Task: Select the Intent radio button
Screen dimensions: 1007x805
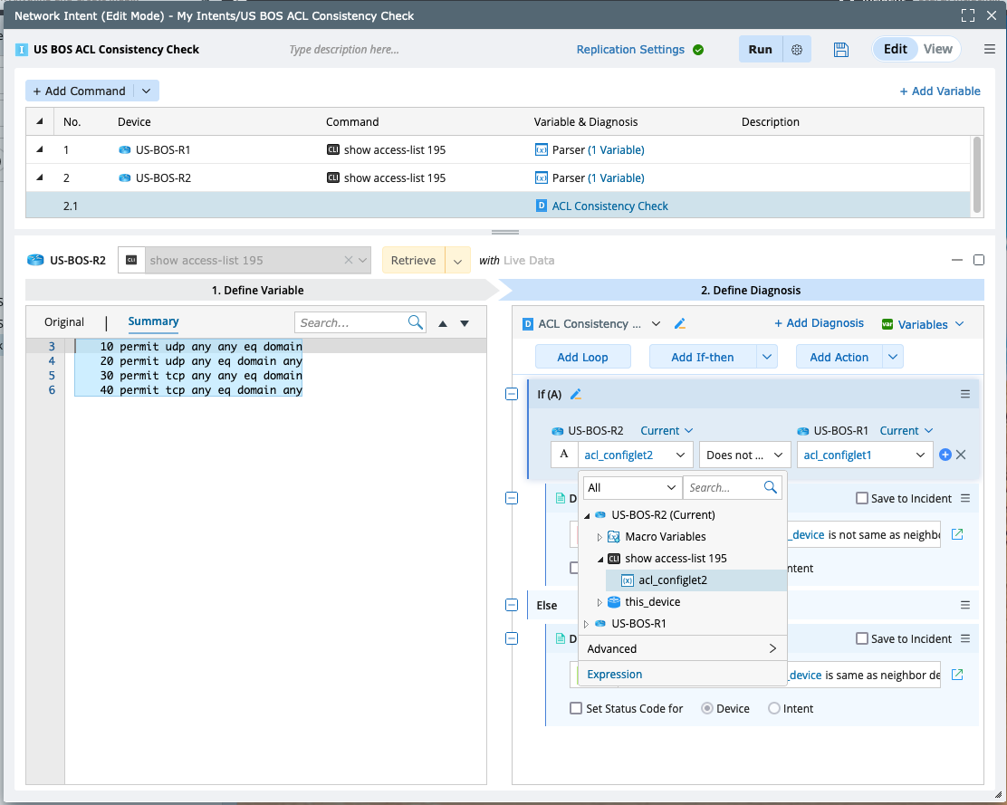Action: coord(774,709)
